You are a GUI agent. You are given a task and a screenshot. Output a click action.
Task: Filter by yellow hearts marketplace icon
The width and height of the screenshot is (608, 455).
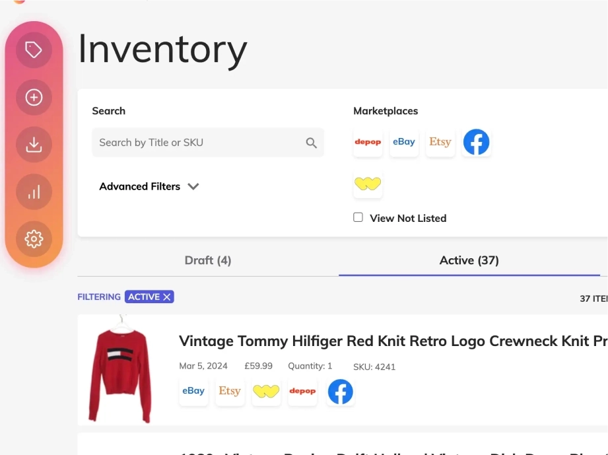(x=368, y=184)
